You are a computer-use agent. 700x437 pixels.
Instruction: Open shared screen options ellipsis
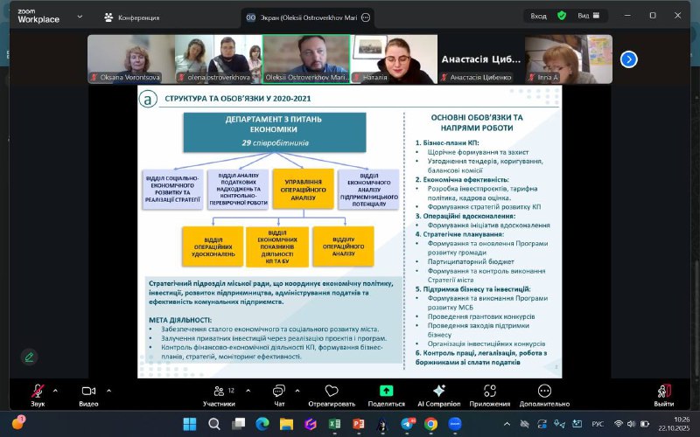click(365, 17)
